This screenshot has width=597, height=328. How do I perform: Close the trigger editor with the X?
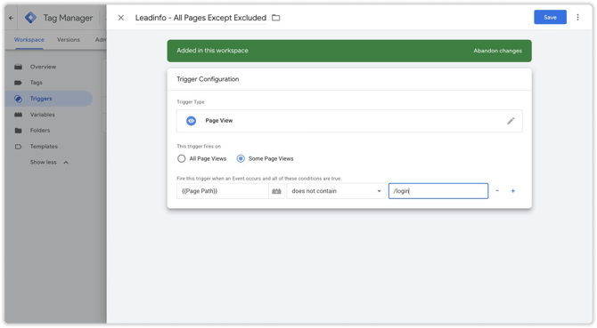tap(120, 18)
